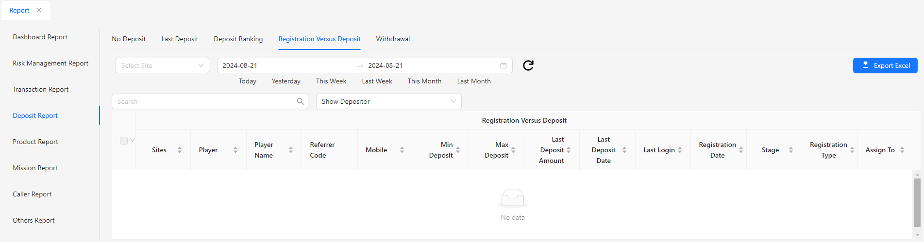Sort by Registration Date arrows
Screen dimensions: 924x242
pyautogui.click(x=741, y=150)
